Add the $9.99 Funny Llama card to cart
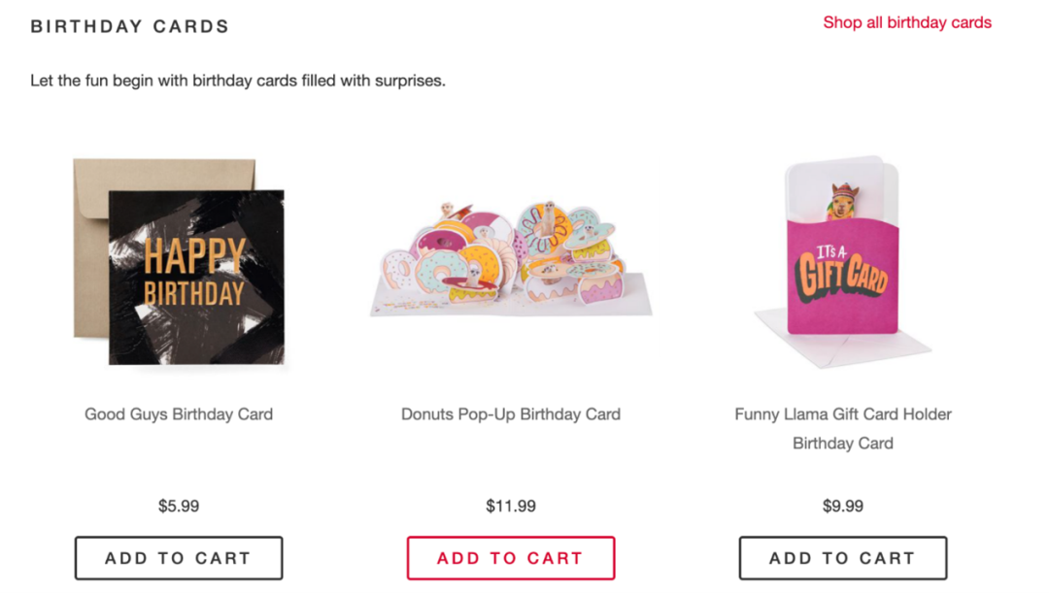 842,557
